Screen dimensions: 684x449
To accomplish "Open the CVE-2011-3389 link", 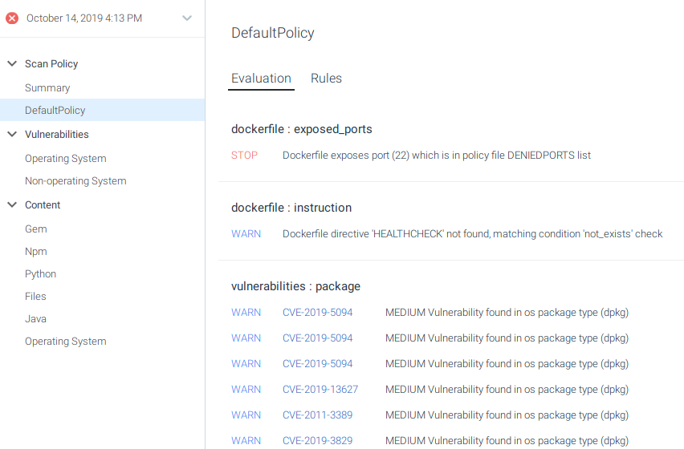I will click(x=318, y=415).
